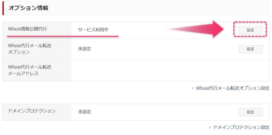Click Whois代行メール転送 オプション label cell
The height and width of the screenshot is (135, 272).
point(37,49)
